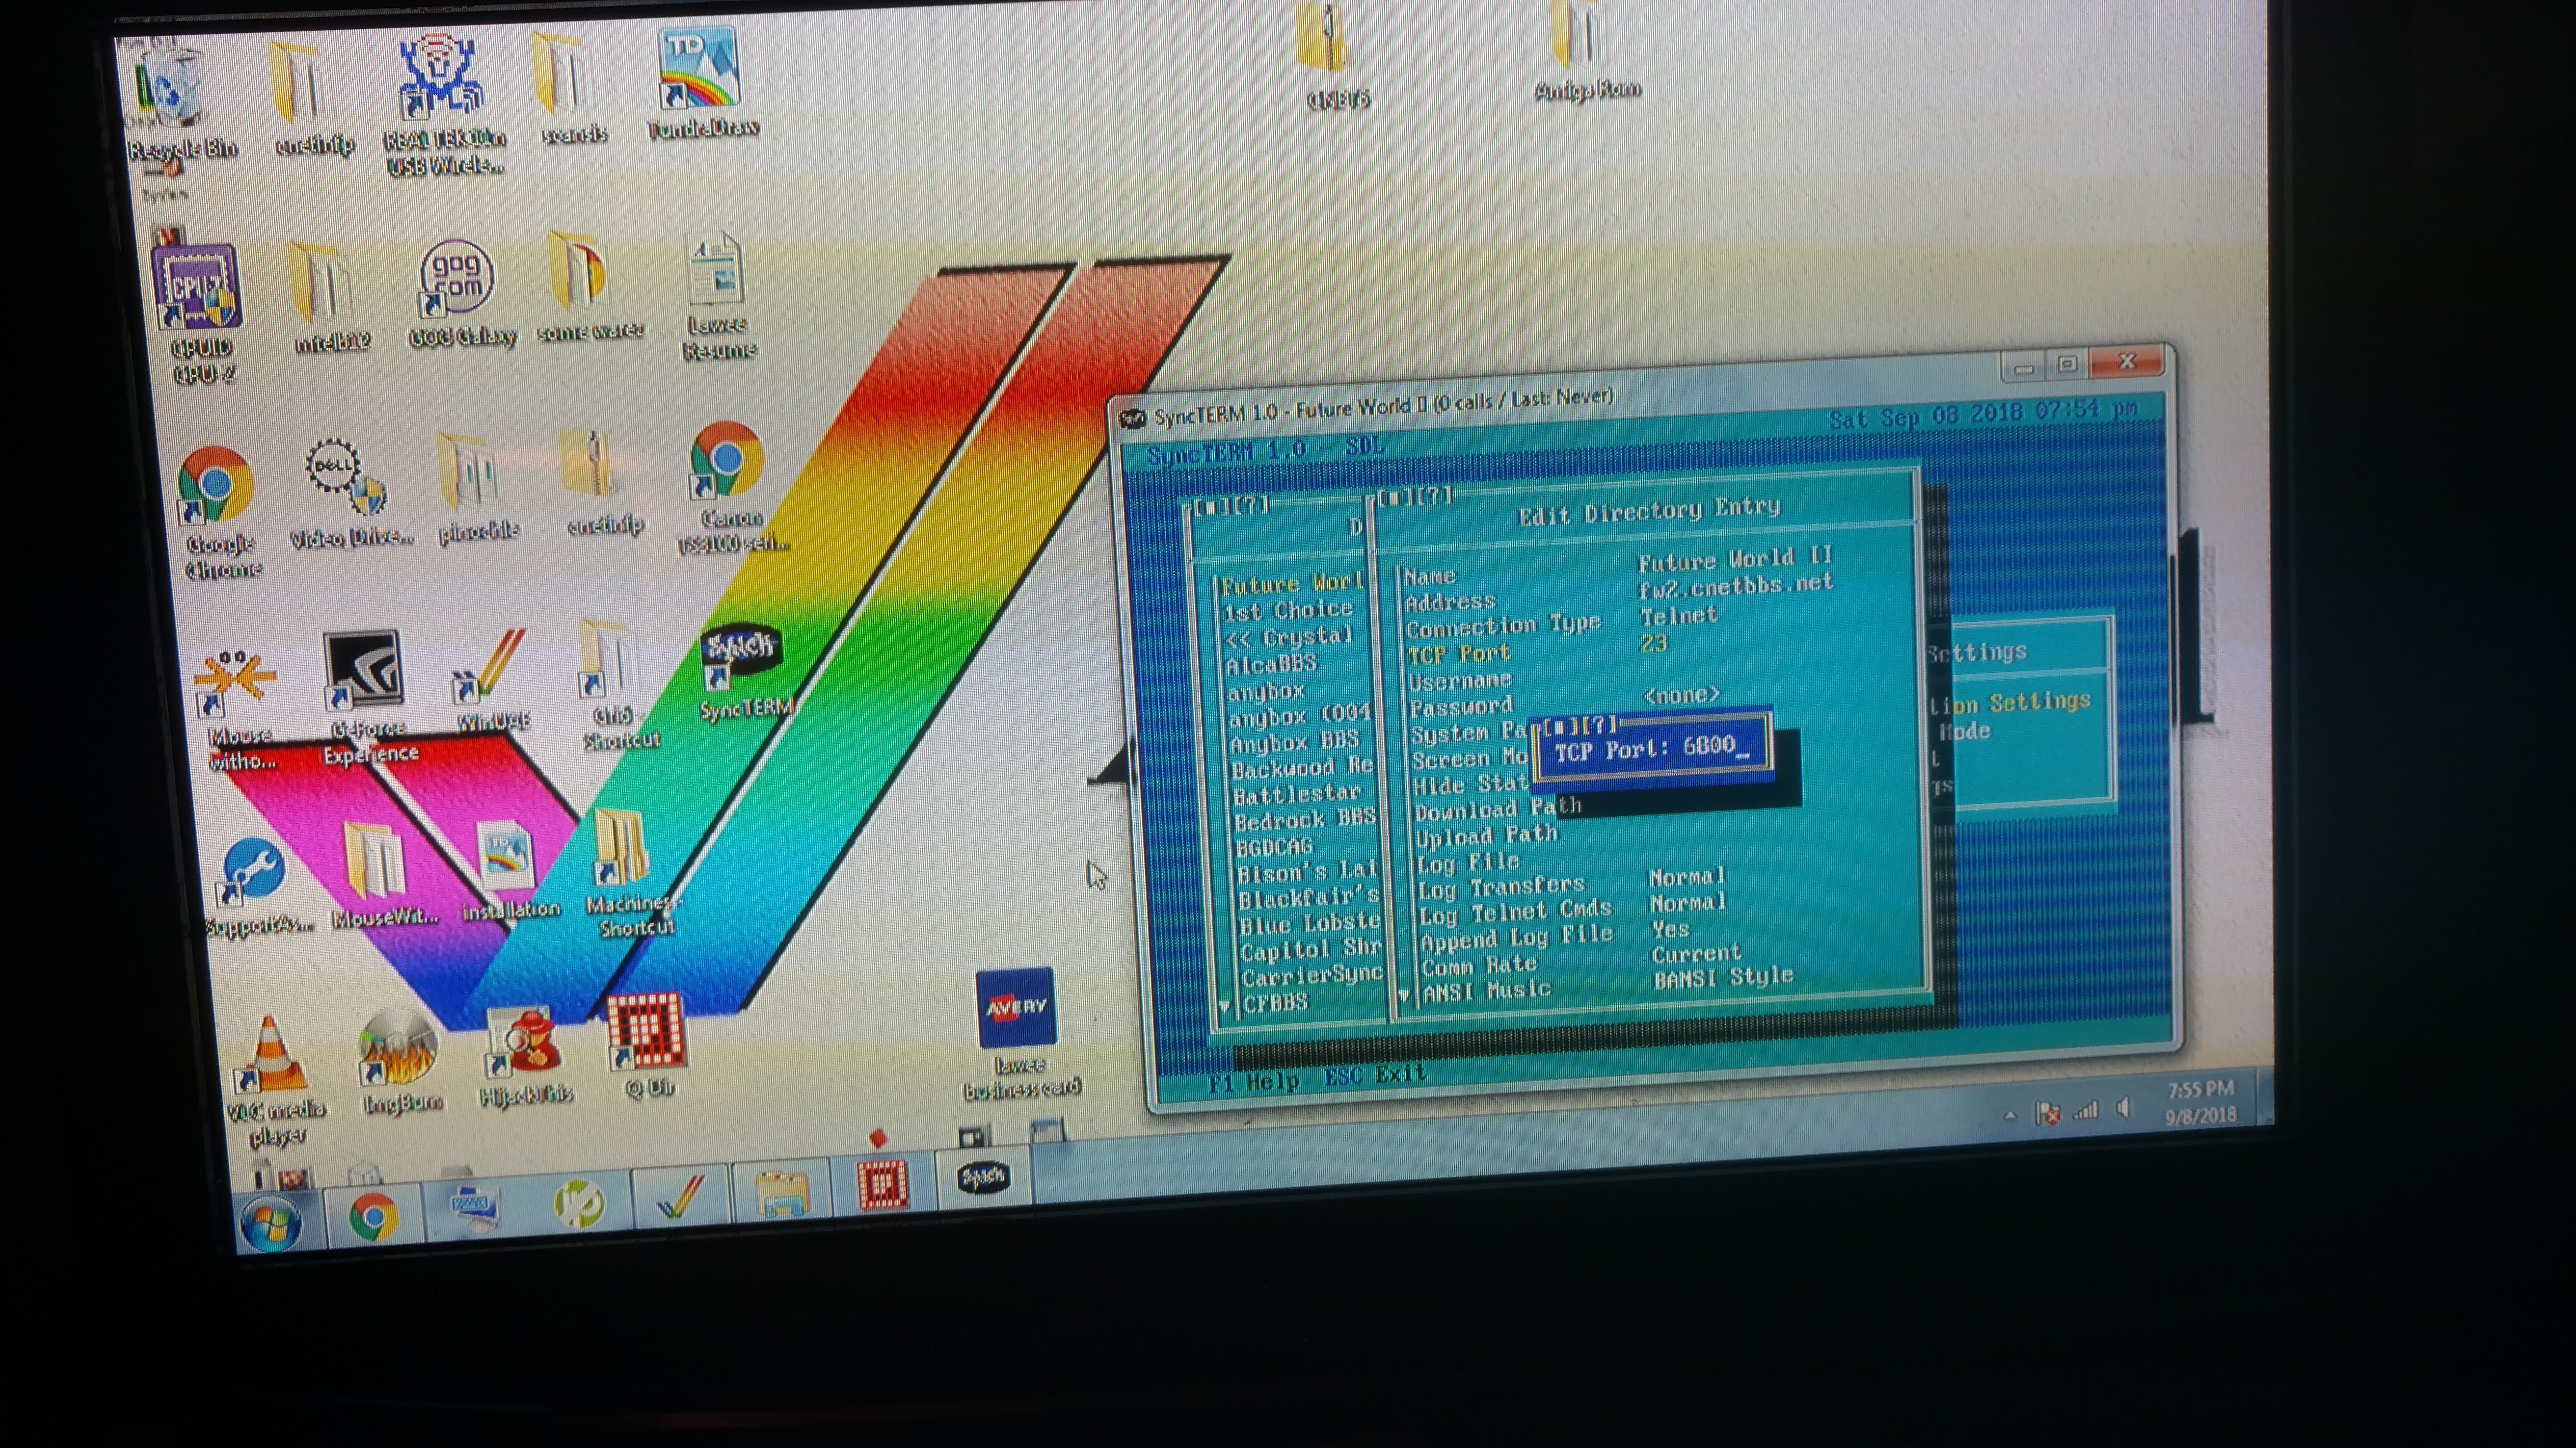
Task: Click the close box on Edit Directory Entry
Action: coord(1394,499)
